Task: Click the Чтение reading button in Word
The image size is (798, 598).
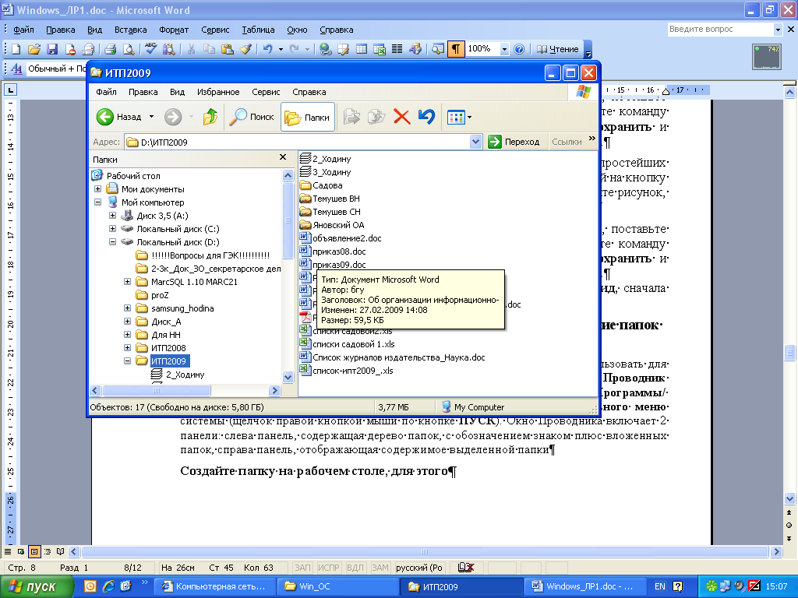Action: pos(558,49)
